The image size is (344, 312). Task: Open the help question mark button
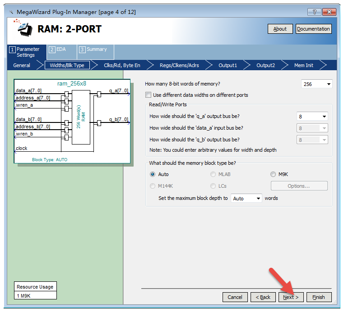[x=314, y=12]
